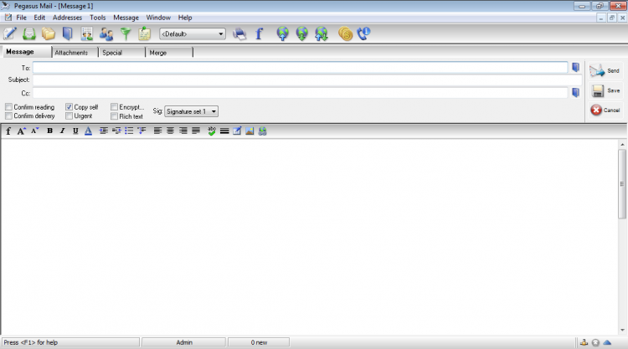628x349 pixels.
Task: Align text right
Action: pos(183,131)
